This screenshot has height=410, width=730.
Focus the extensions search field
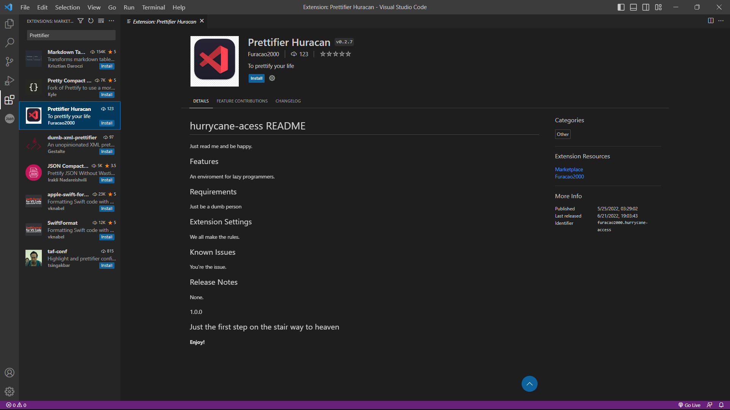pos(71,35)
